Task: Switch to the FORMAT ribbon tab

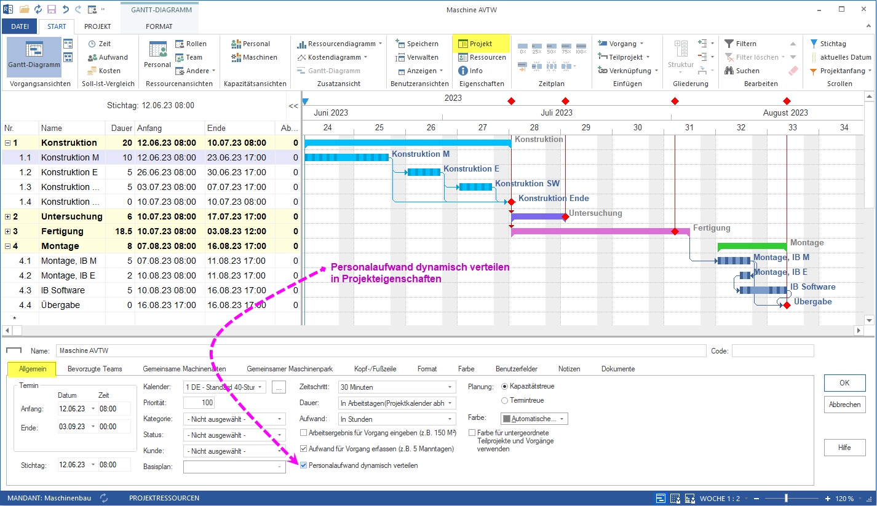Action: pos(159,26)
